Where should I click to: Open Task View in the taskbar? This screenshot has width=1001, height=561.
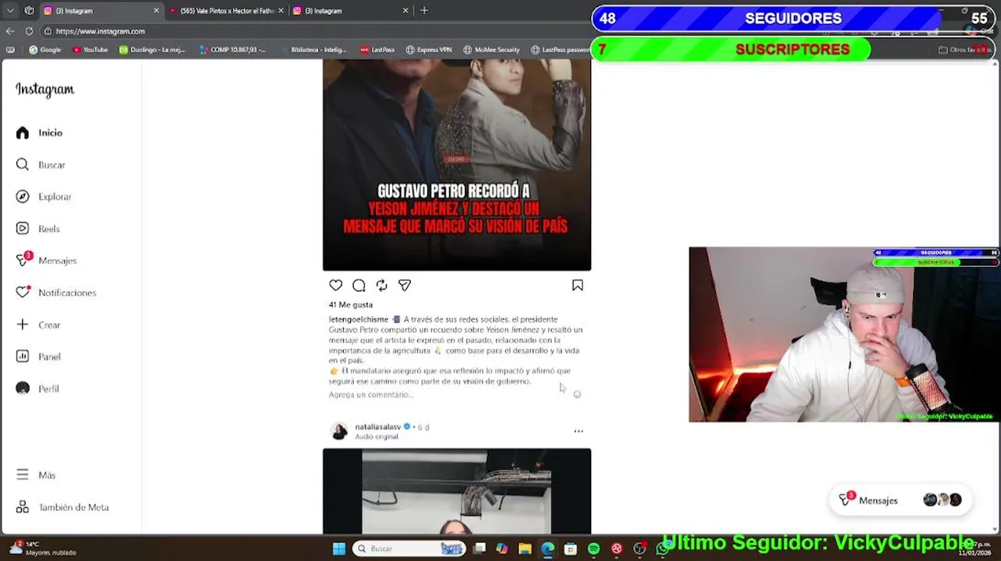(x=479, y=549)
